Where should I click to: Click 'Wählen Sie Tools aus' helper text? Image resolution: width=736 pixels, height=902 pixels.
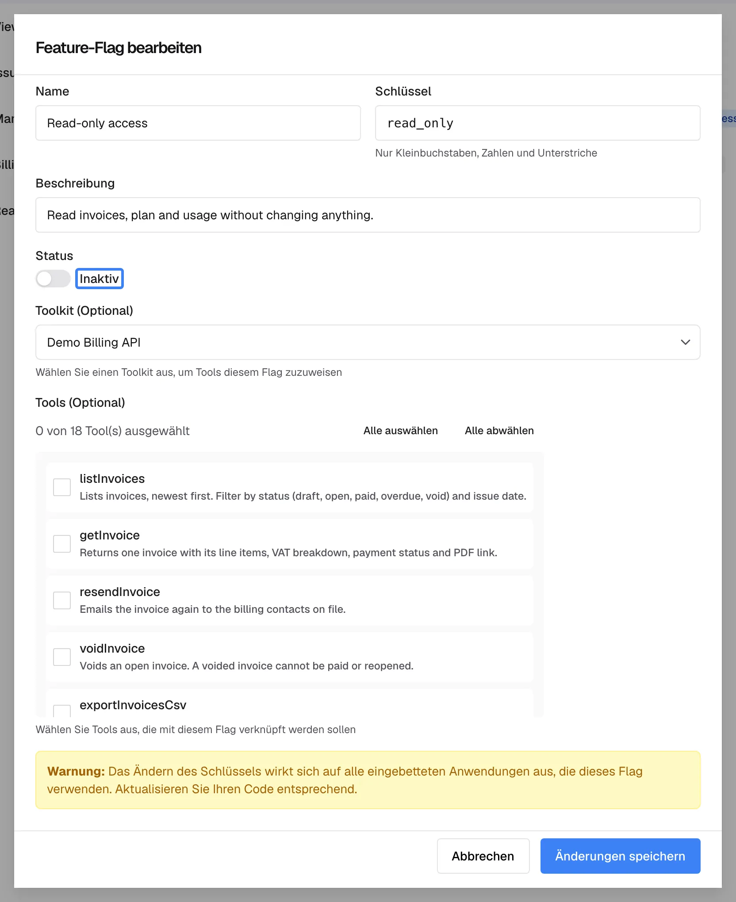(195, 730)
